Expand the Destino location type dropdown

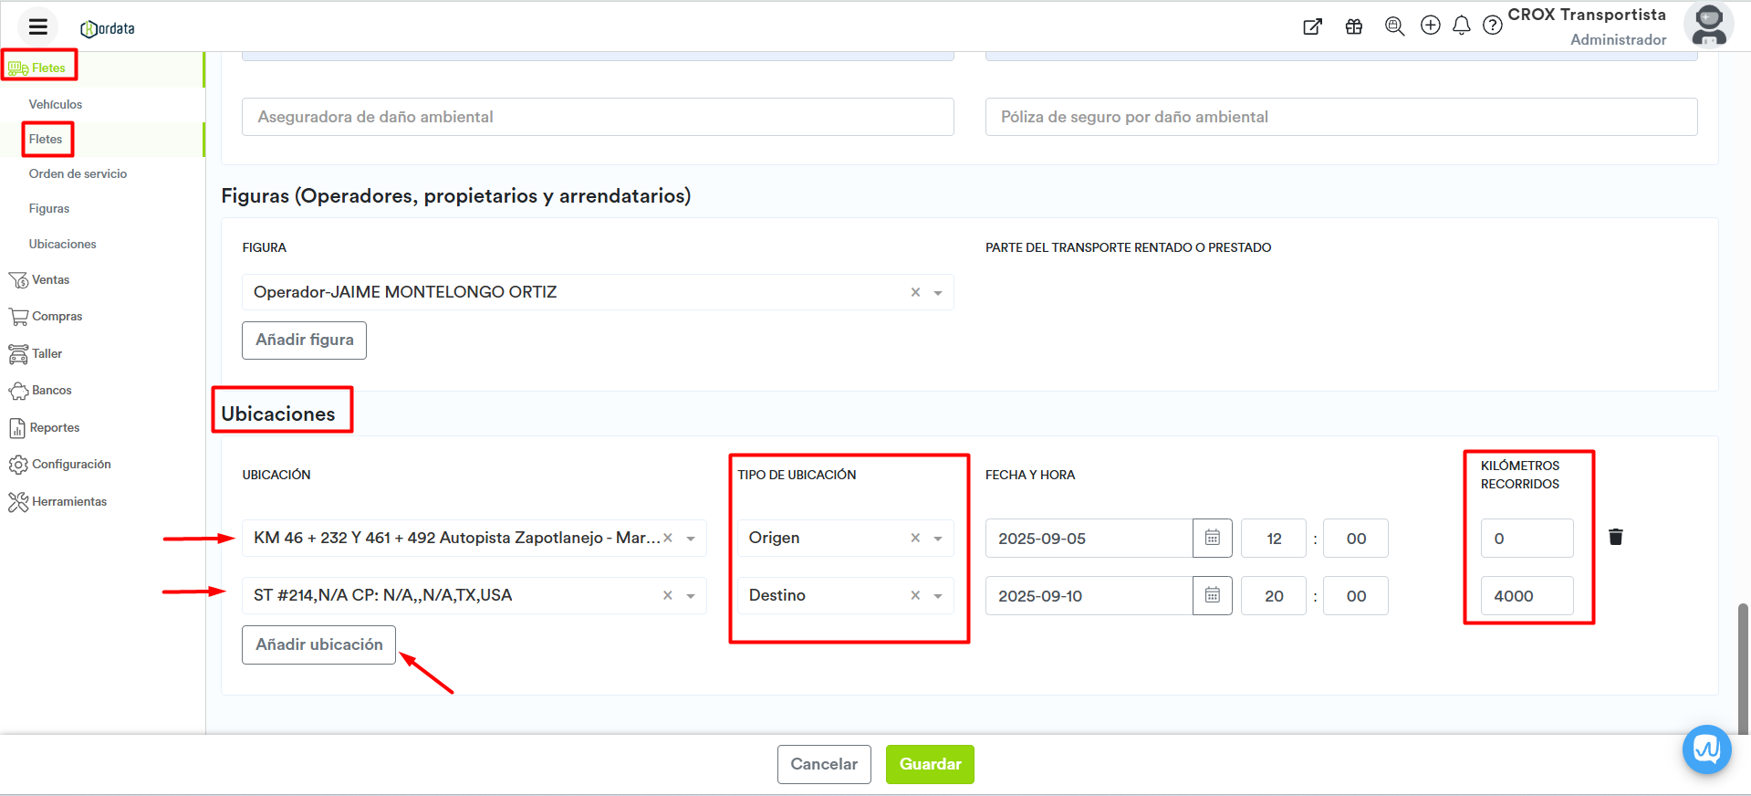[938, 596]
